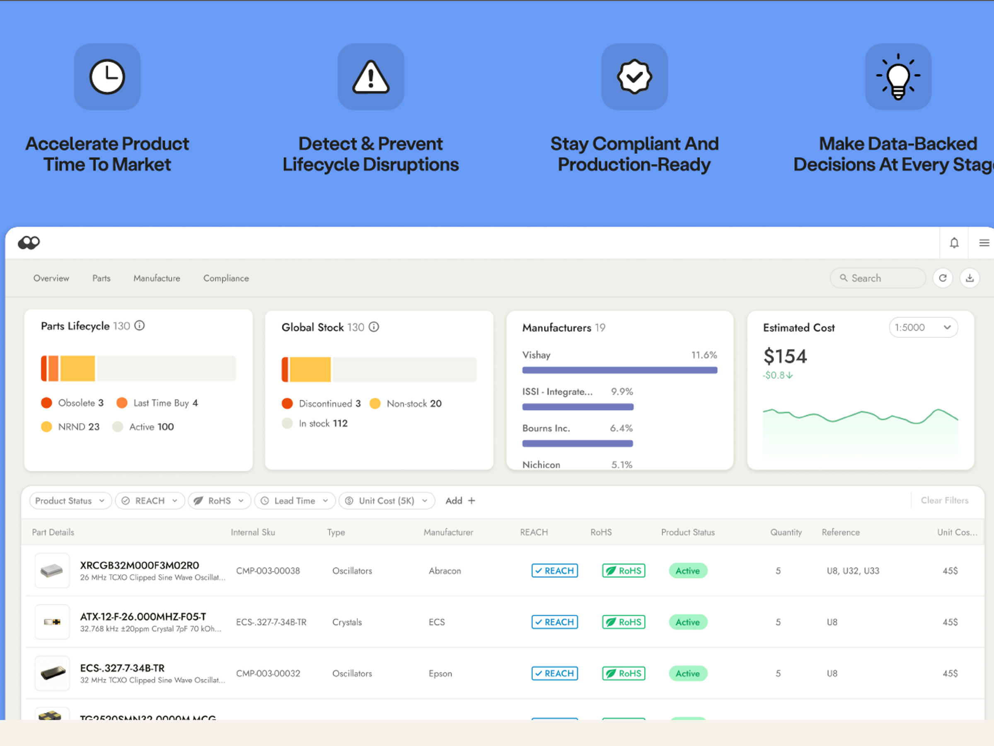Click the ECS-.327-7-34B-TR part thumbnail

(52, 673)
